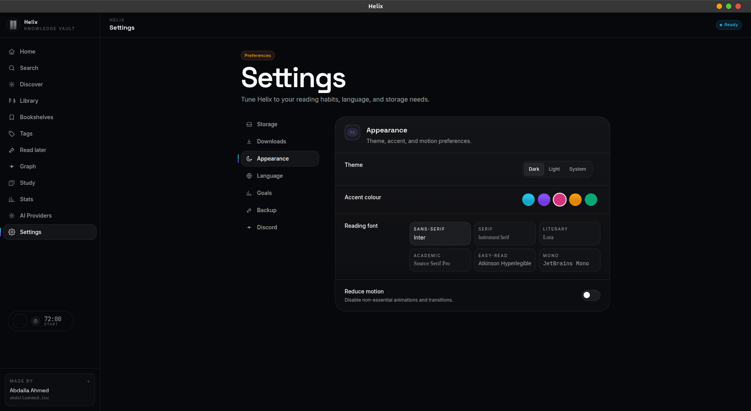751x411 pixels.
Task: Switch to the Appearance settings section
Action: pos(280,159)
